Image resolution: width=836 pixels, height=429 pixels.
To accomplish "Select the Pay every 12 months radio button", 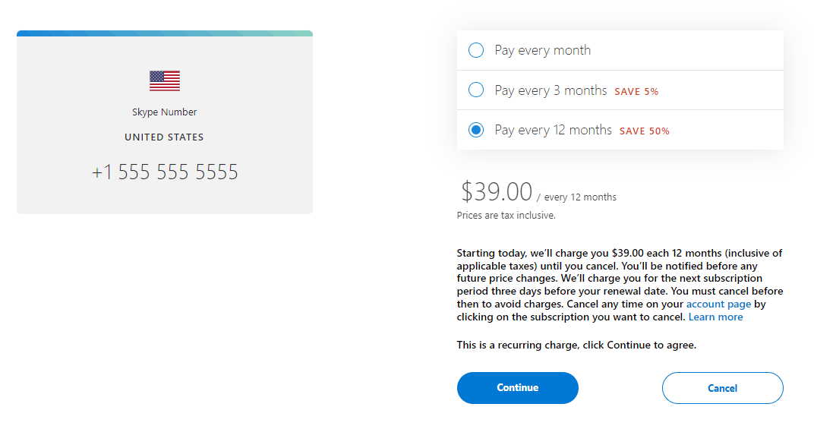I will (476, 130).
